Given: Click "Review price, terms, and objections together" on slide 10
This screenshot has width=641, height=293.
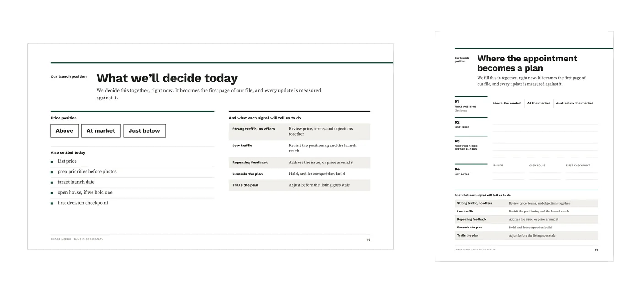Looking at the screenshot, I should [320, 131].
